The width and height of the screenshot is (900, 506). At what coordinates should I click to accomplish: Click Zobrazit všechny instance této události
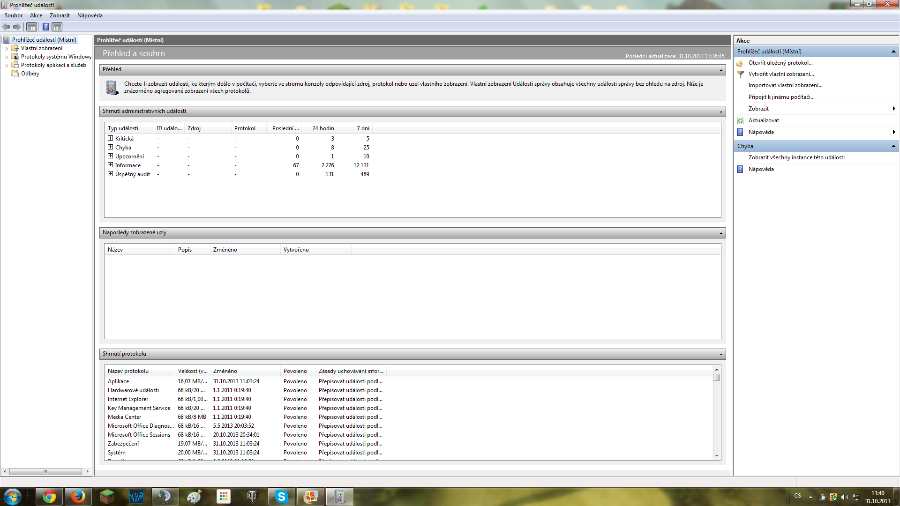pyautogui.click(x=796, y=157)
